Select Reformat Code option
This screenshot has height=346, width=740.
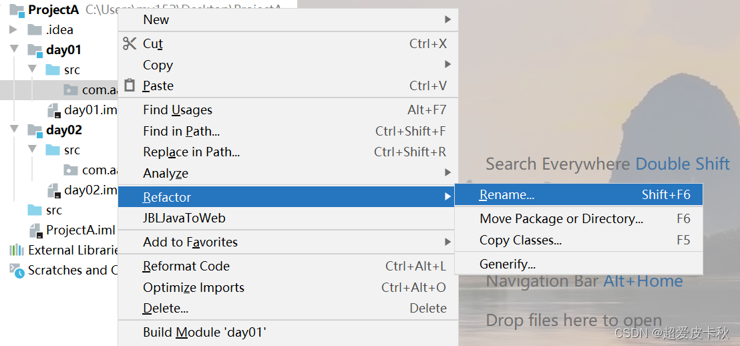[x=186, y=266]
